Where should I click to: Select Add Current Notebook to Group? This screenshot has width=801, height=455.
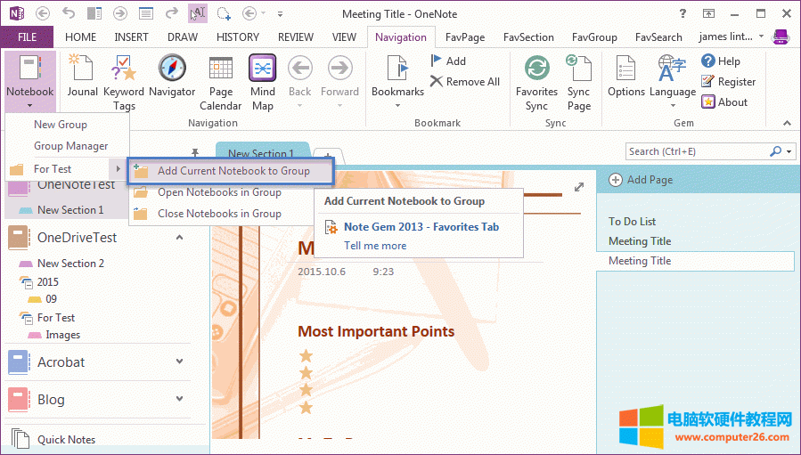point(233,171)
